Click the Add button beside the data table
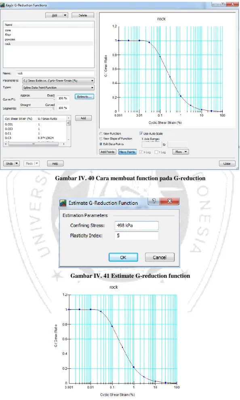This screenshot has height=400, width=240. [83, 118]
